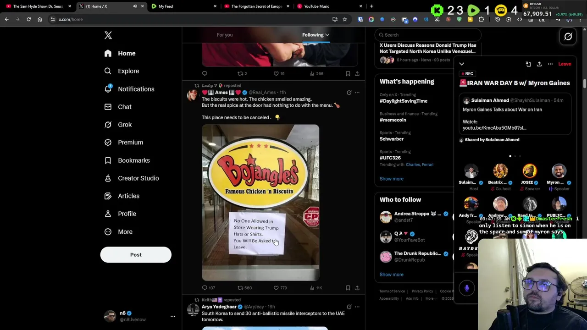This screenshot has height=330, width=587.
Task: Like the top post with 19 likes
Action: coord(279,73)
